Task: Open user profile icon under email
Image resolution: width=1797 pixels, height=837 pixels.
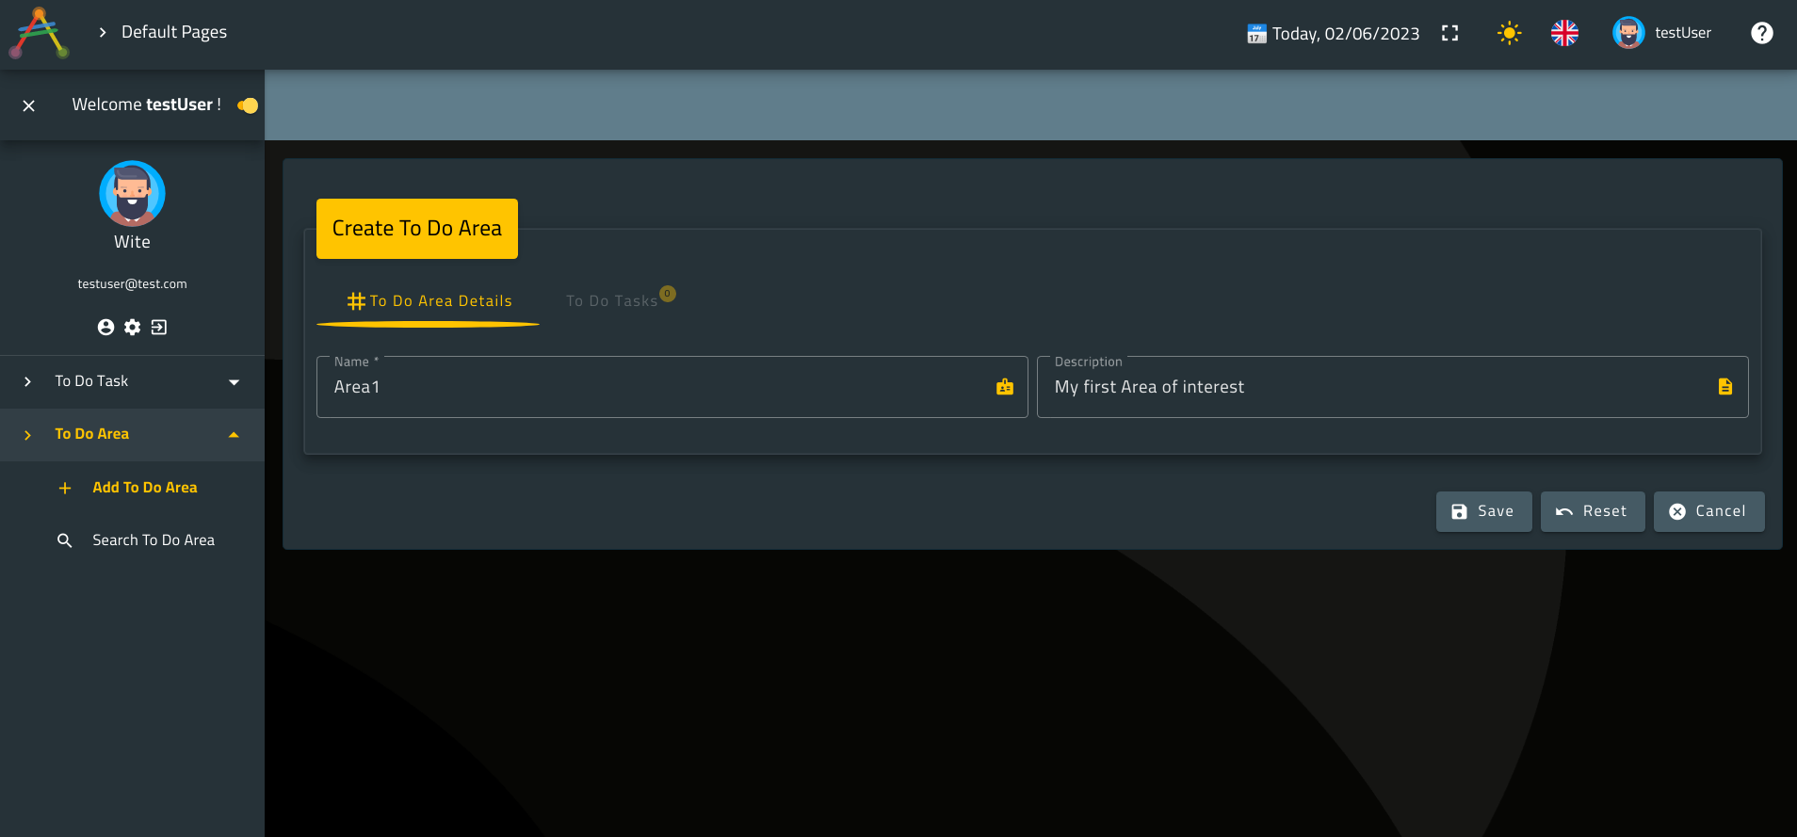Action: click(105, 327)
